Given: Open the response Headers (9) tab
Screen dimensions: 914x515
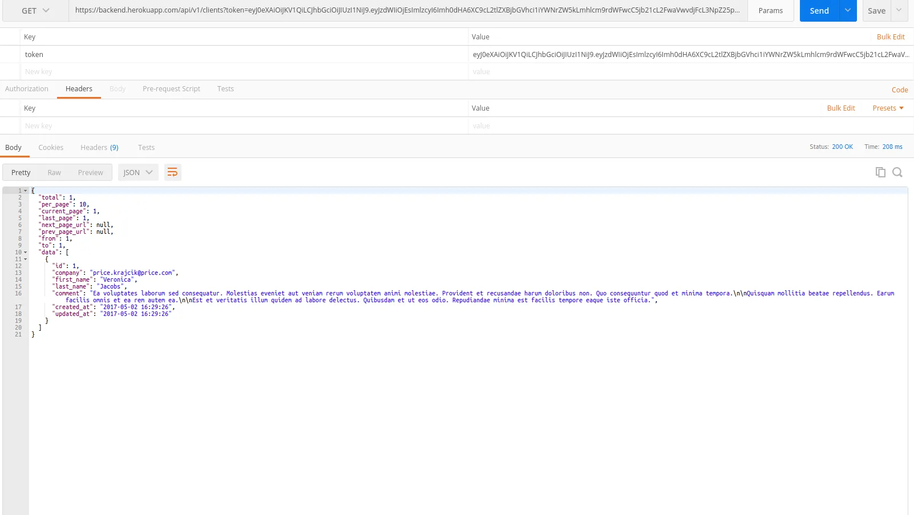Looking at the screenshot, I should coord(99,147).
